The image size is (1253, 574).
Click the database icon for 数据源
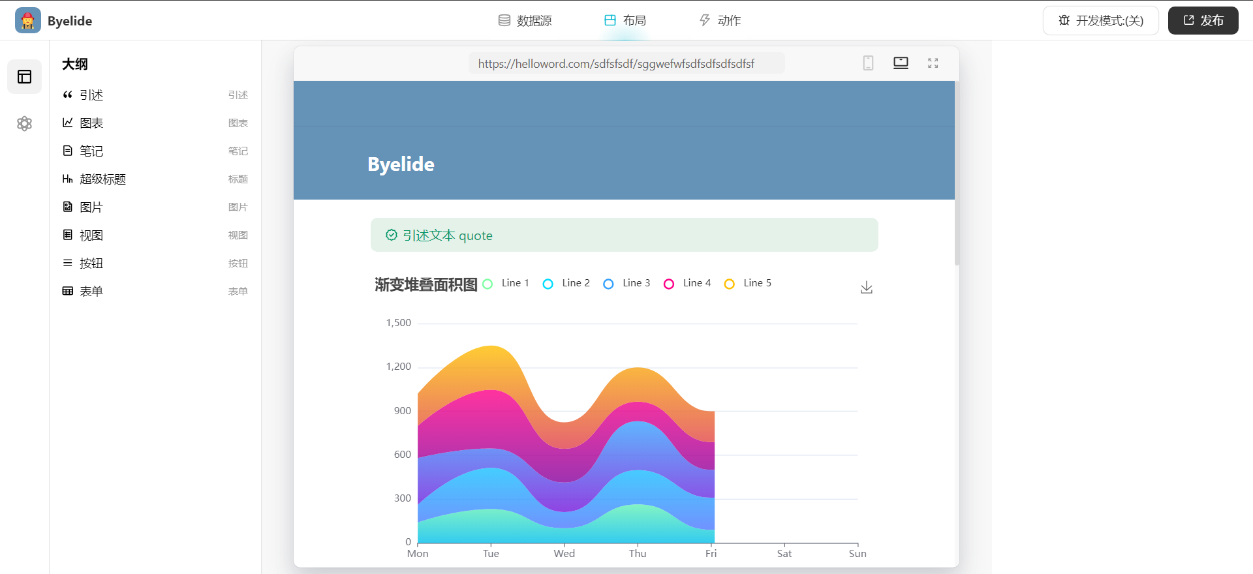pyautogui.click(x=504, y=20)
